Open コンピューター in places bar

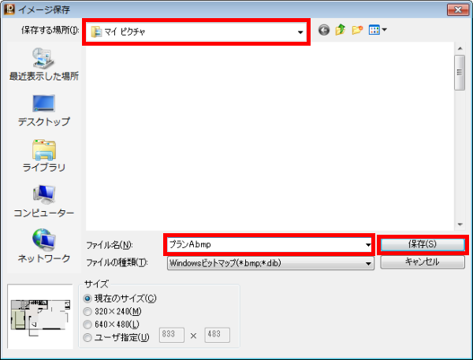click(43, 202)
